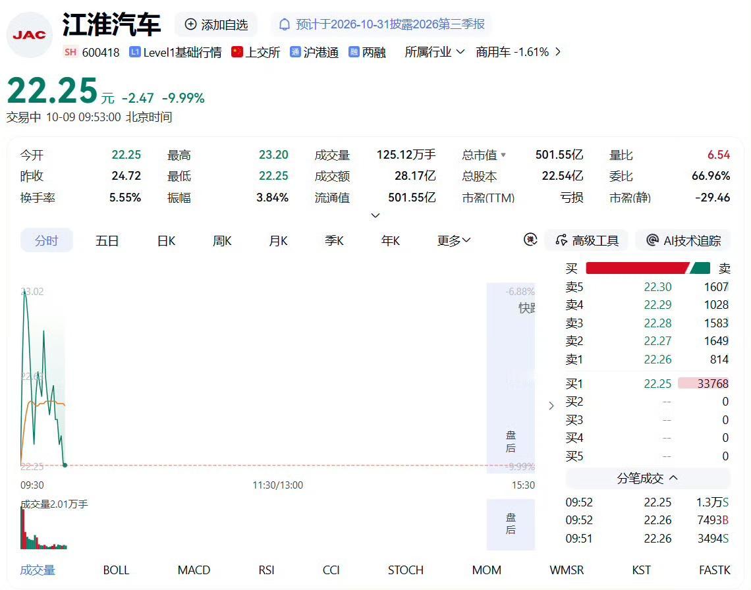Click the China flag icon by 上交所
Screen dimensions: 751x590
pos(236,52)
